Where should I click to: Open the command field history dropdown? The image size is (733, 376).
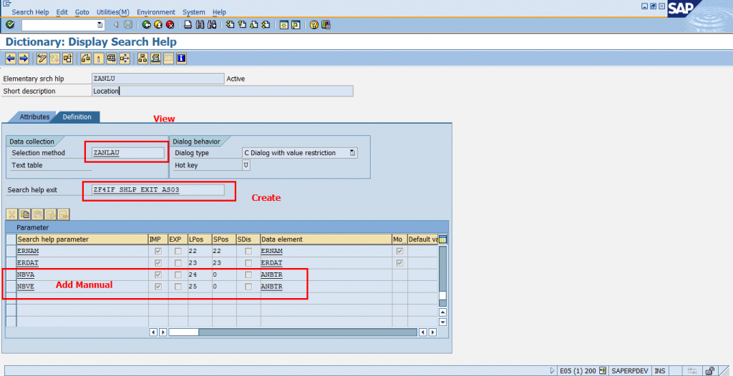tap(99, 25)
